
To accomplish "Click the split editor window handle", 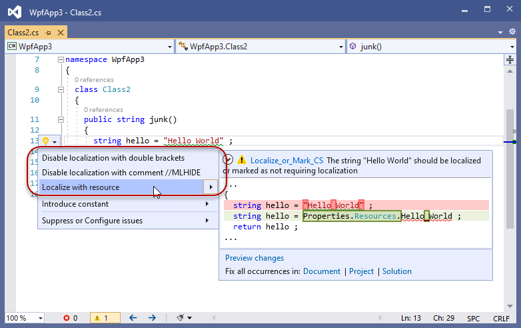I will (510, 59).
